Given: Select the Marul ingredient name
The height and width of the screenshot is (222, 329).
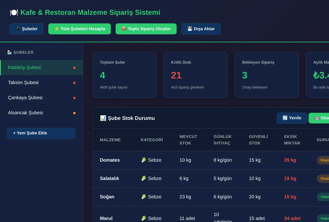Looking at the screenshot, I should (106, 218).
